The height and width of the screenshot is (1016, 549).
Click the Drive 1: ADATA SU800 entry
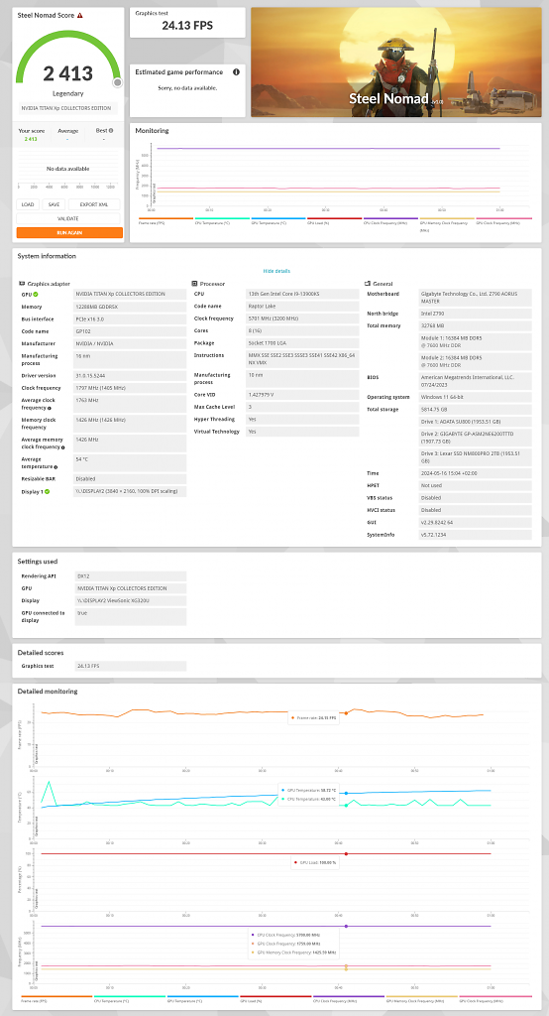[x=476, y=422]
